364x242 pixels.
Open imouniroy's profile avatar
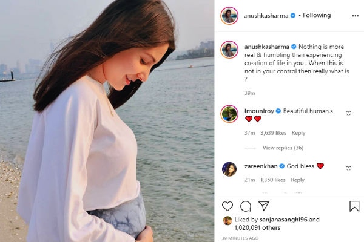229,114
